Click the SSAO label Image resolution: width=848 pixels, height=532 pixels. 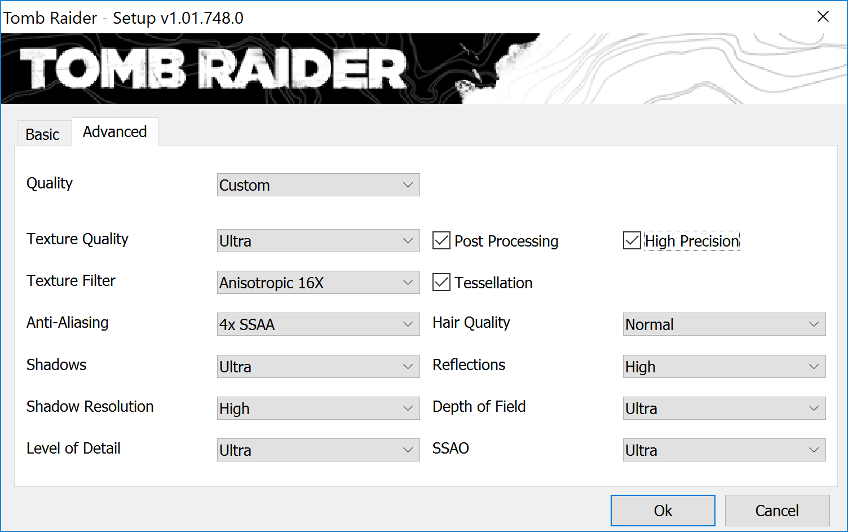pyautogui.click(x=451, y=449)
